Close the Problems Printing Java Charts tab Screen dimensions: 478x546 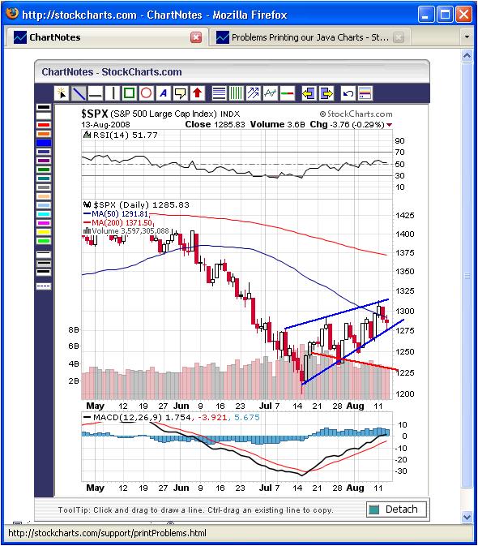399,37
